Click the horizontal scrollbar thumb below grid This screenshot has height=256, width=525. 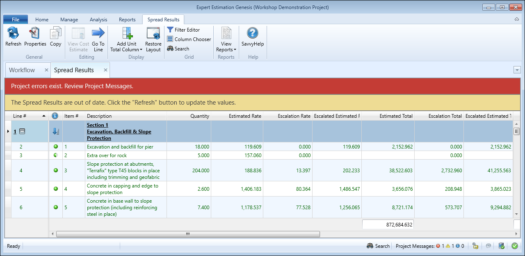187,234
